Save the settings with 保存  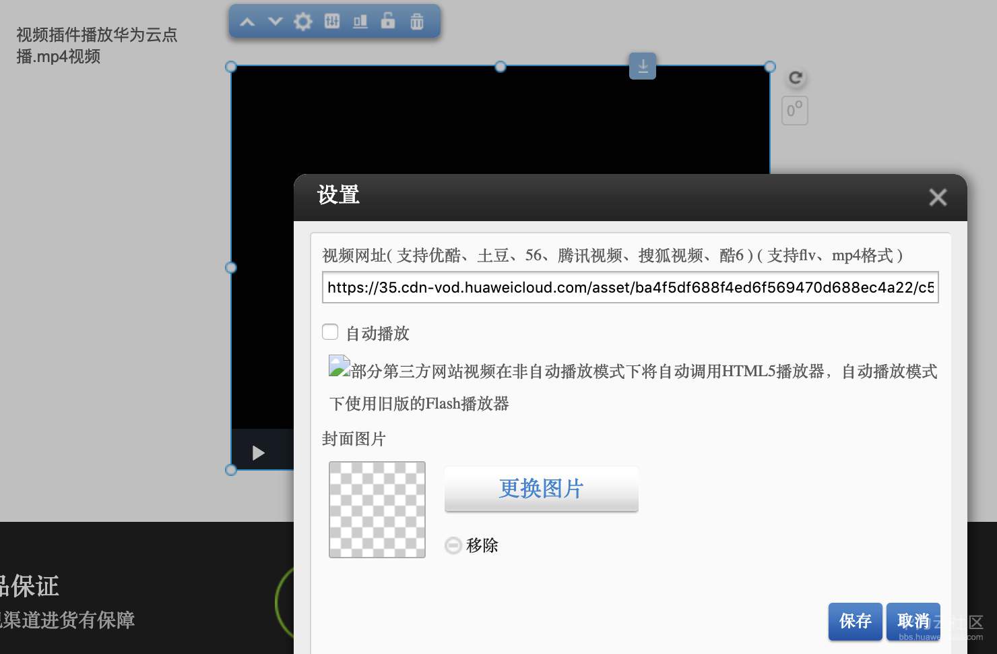855,621
